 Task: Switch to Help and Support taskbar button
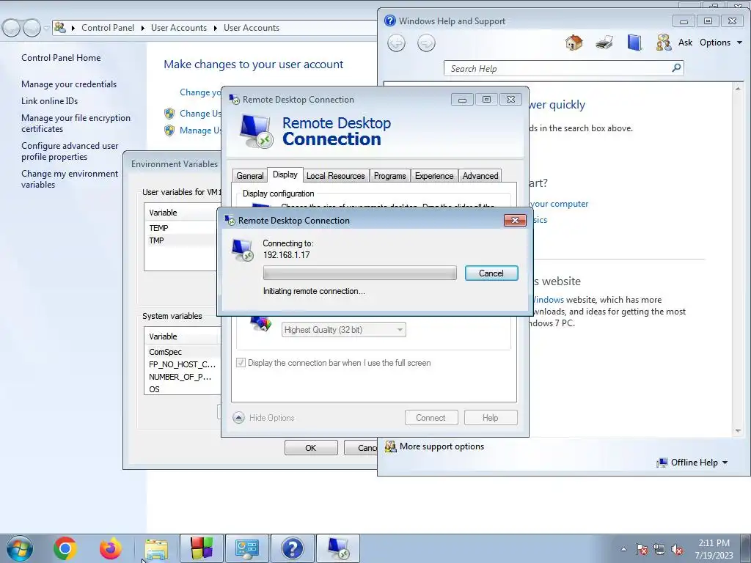pos(293,548)
